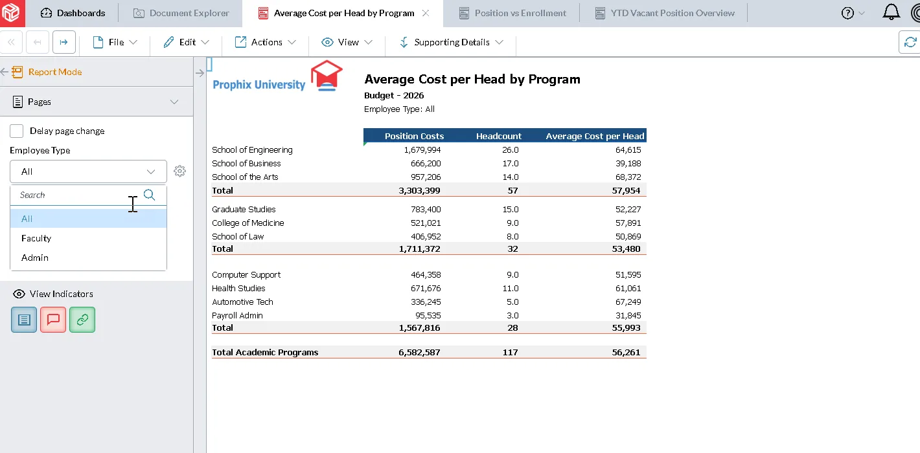Click the Search field in dropdown
Screen dimensions: 920x453
(x=76, y=195)
